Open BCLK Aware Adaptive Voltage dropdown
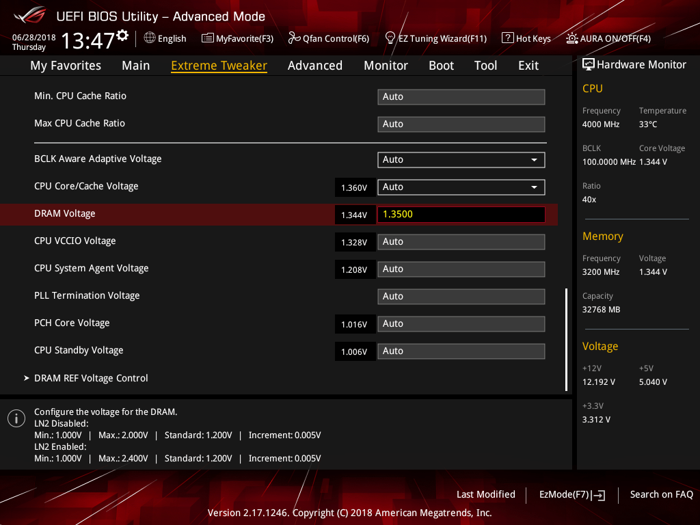700x525 pixels. [461, 160]
